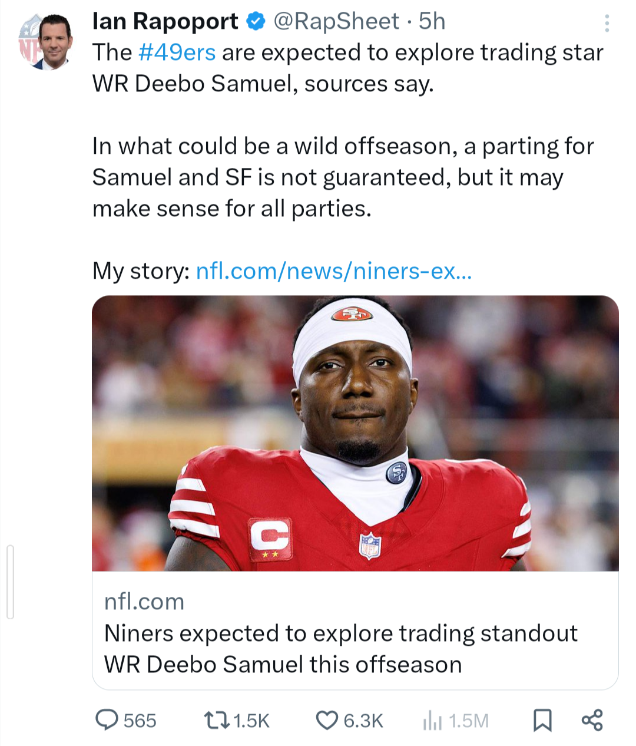Screen dimensions: 636x746
Task: Click the share icon on the tweet
Action: pos(592,720)
